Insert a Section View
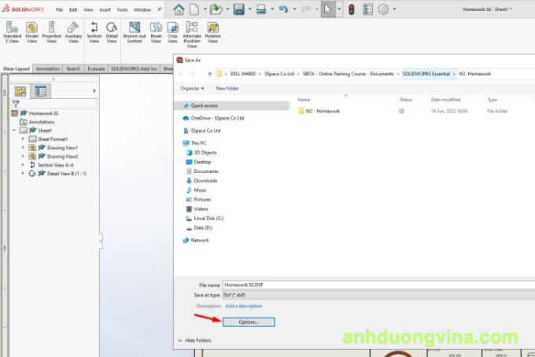The width and height of the screenshot is (535, 357). pos(94,32)
